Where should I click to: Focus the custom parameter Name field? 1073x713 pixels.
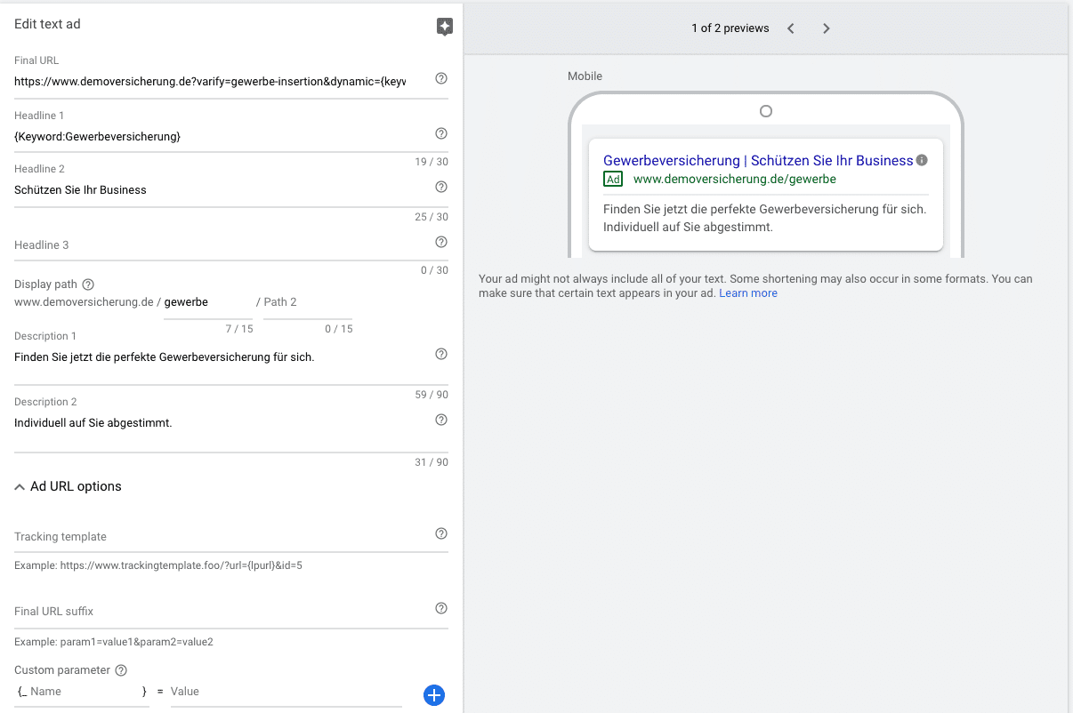coord(84,692)
